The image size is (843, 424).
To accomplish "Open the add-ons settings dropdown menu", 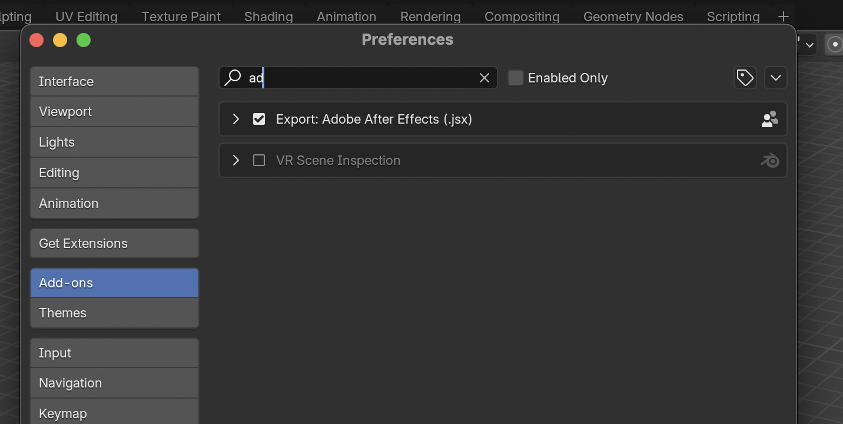I will pyautogui.click(x=775, y=78).
